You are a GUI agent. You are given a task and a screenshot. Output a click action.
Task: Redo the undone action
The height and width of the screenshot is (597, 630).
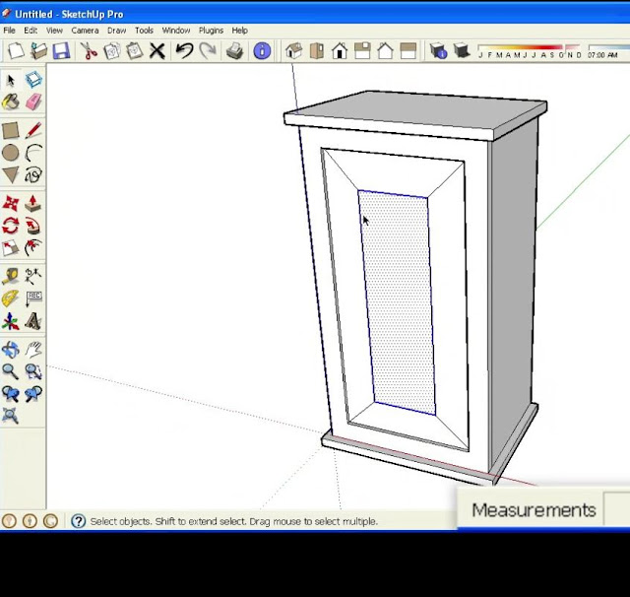pos(208,51)
